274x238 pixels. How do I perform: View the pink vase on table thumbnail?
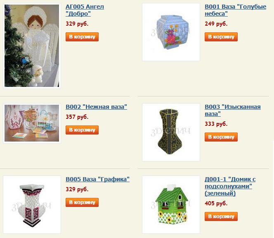coord(32,123)
